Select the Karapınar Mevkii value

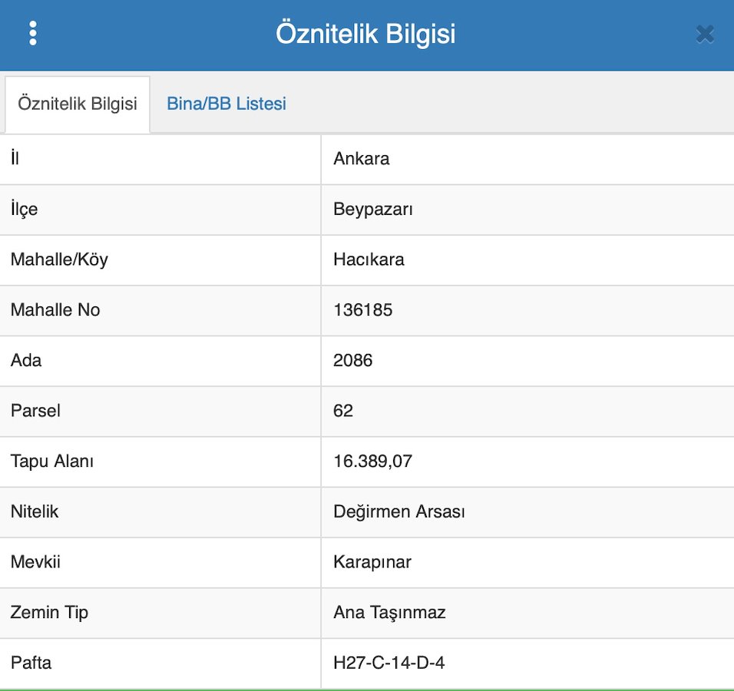pos(372,562)
